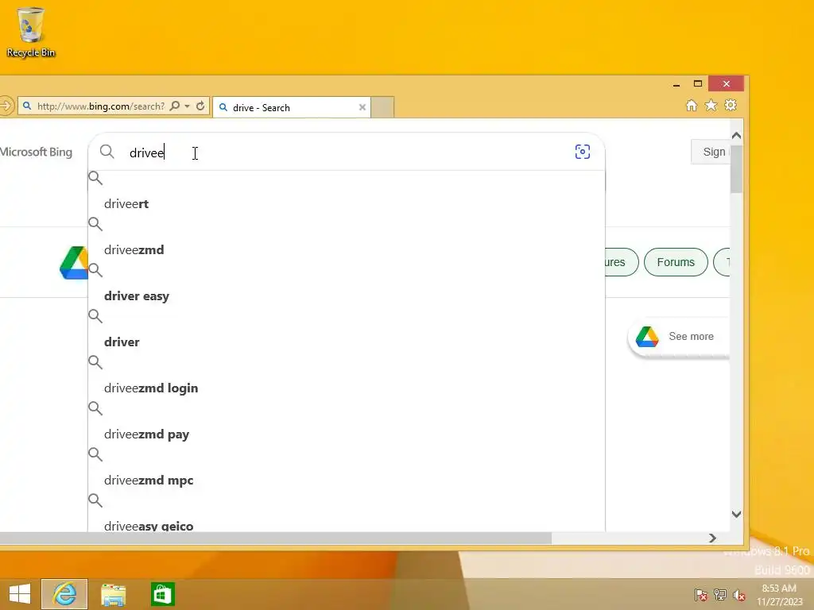The image size is (814, 610).
Task: Open the Recycle Bin desktop icon
Action: (x=31, y=32)
